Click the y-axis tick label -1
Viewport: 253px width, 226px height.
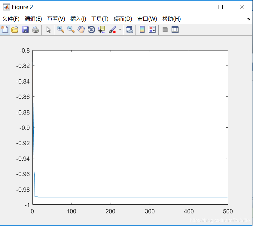pos(27,205)
